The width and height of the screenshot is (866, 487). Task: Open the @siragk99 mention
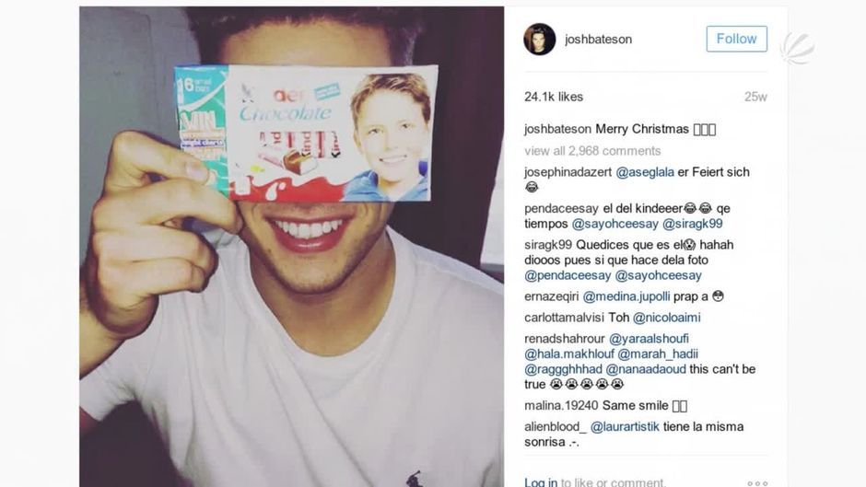coord(692,224)
